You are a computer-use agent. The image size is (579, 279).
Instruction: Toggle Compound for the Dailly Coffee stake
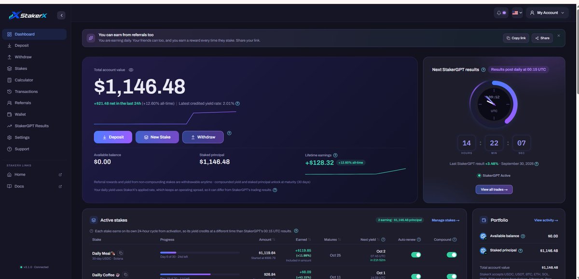coord(452,277)
